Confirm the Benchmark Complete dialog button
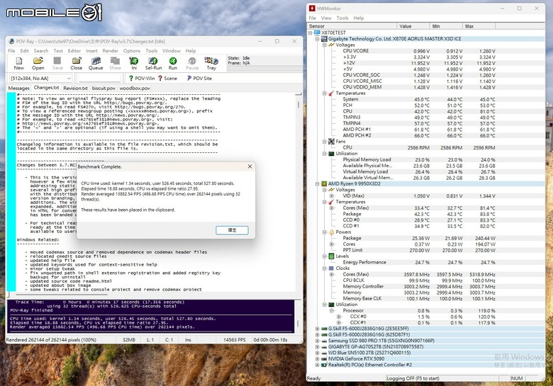The width and height of the screenshot is (553, 386). 232,230
